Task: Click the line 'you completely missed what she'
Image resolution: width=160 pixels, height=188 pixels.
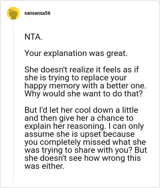Action: coord(85,142)
